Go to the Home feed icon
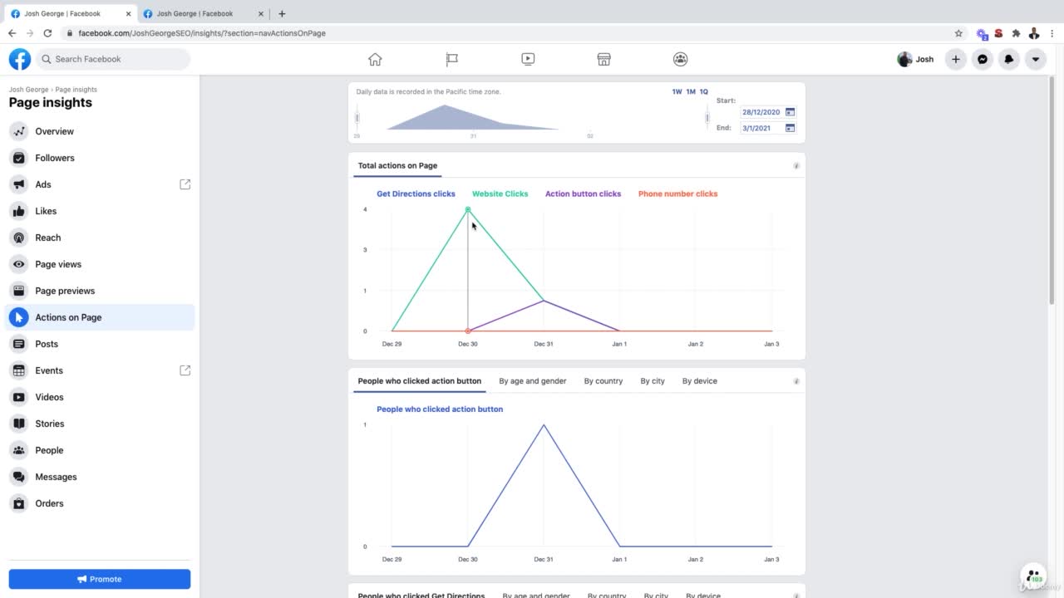The image size is (1064, 598). pos(375,59)
